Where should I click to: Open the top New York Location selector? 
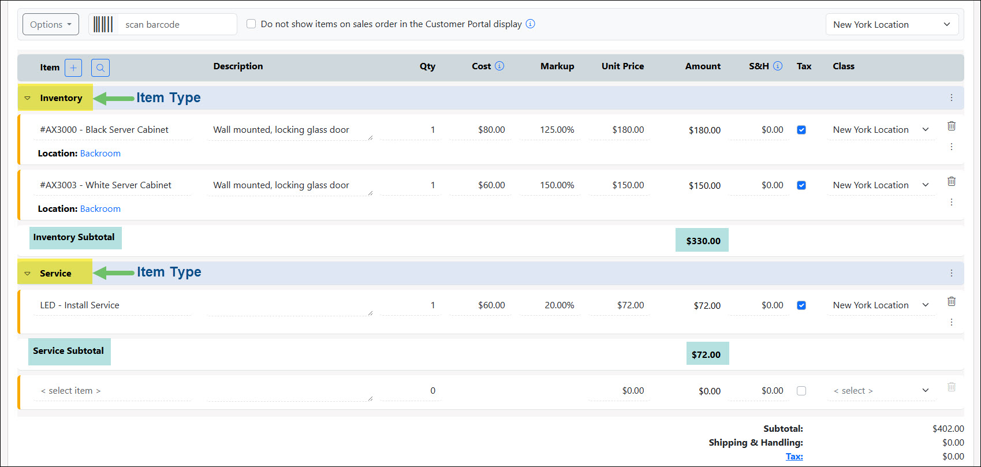[892, 24]
